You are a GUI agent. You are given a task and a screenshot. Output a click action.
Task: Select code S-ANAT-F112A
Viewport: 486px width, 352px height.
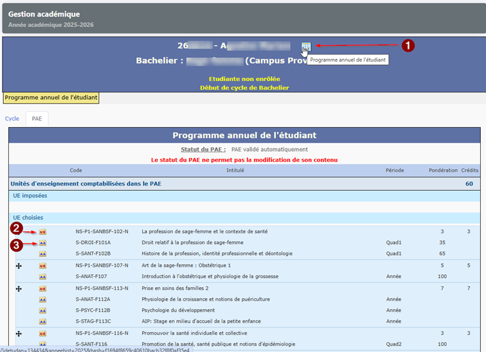93,299
